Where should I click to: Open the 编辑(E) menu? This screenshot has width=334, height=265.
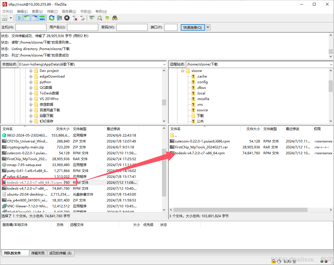pyautogui.click(x=22, y=12)
